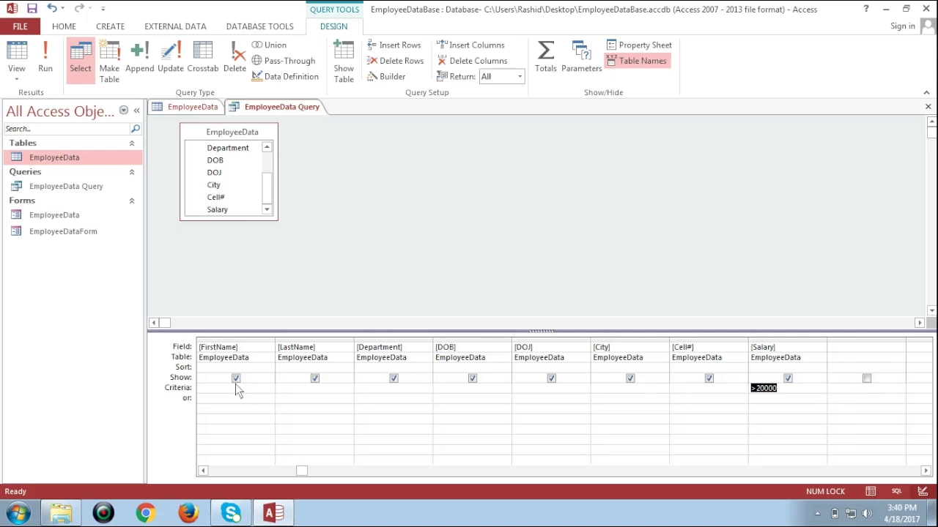This screenshot has width=938, height=527.
Task: Expand the View button dropdown arrow
Action: tap(16, 78)
